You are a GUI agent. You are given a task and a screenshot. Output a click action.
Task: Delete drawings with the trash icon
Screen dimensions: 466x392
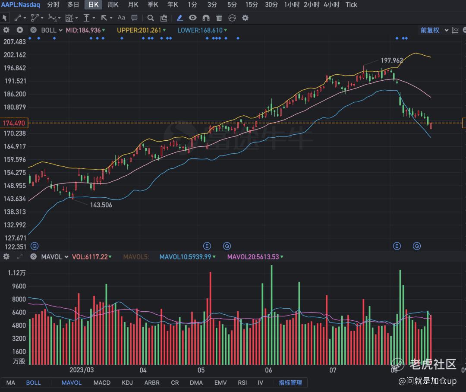coord(219,18)
